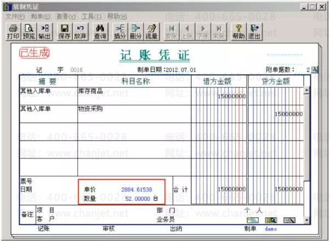Select 物资采购 account name cell
The image size is (330, 243).
134,114
